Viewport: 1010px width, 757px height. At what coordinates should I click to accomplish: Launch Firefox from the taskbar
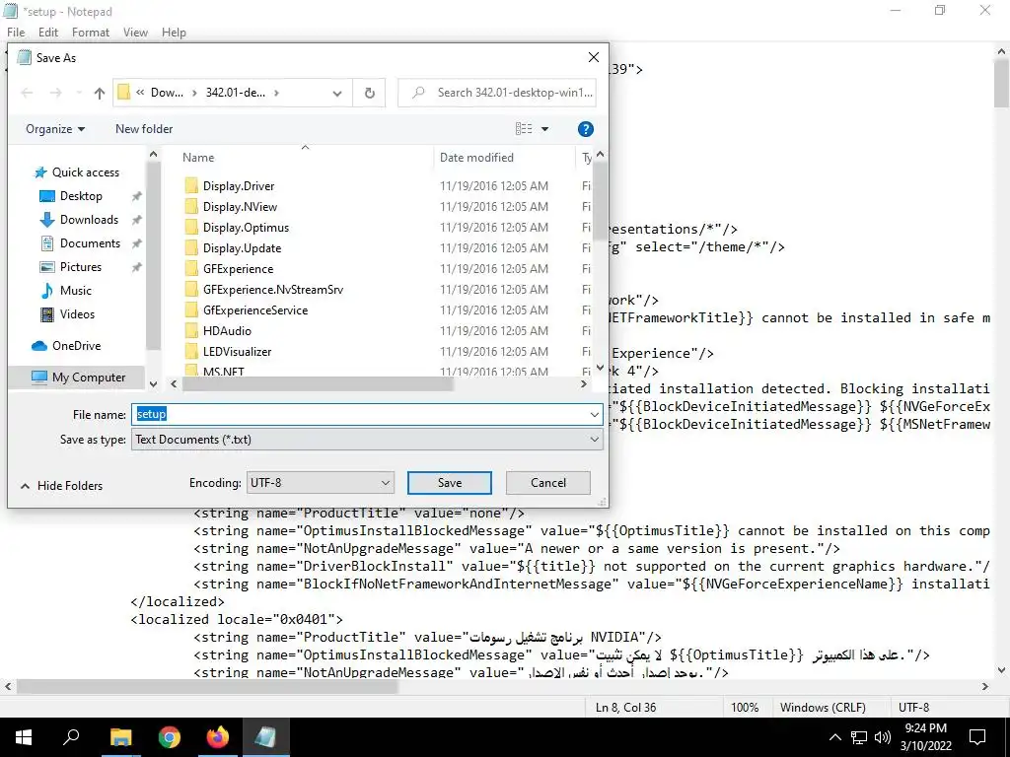click(x=218, y=737)
